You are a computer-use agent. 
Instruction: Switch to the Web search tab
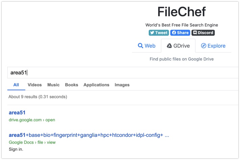click(146, 46)
